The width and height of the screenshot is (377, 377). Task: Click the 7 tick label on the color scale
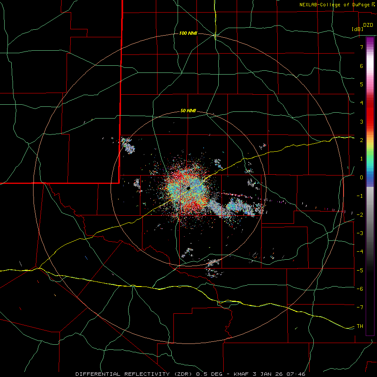point(362,47)
